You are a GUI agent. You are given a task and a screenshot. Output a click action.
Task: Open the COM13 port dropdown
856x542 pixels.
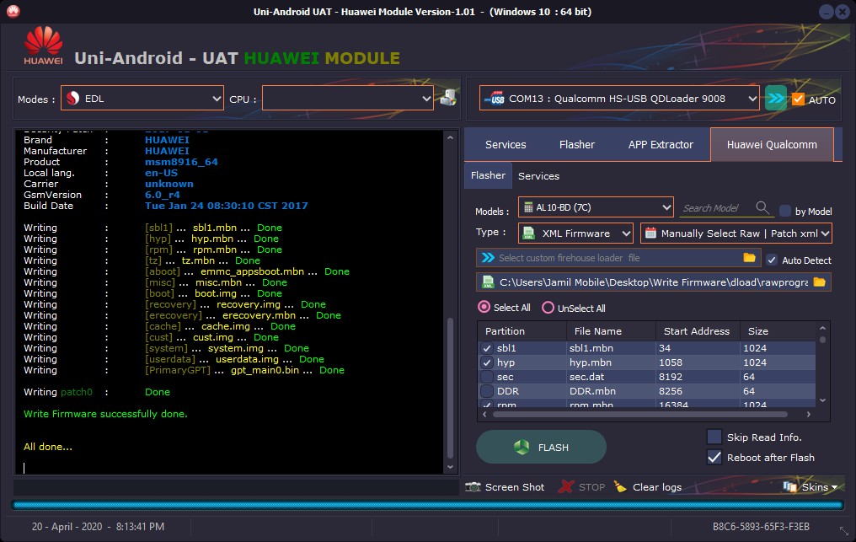[619, 99]
